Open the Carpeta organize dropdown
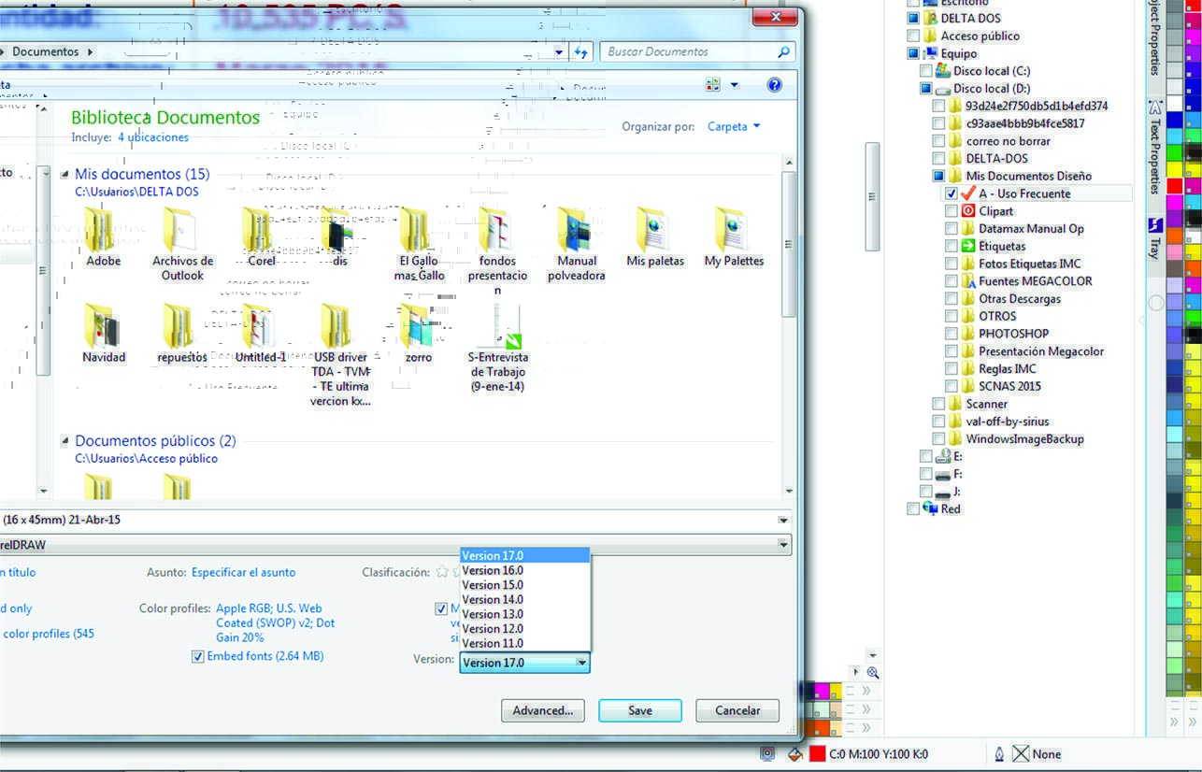This screenshot has width=1202, height=772. (734, 126)
